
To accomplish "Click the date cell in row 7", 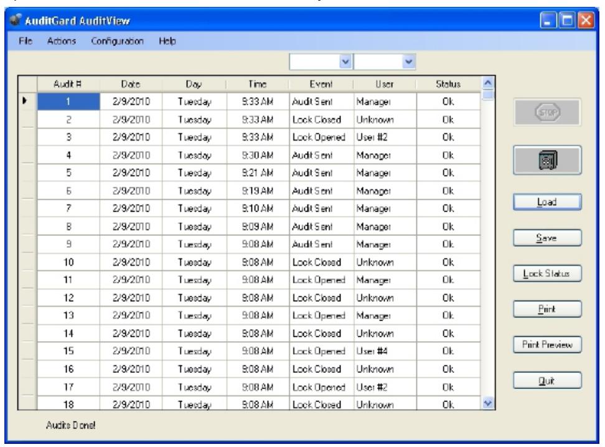I will [131, 209].
